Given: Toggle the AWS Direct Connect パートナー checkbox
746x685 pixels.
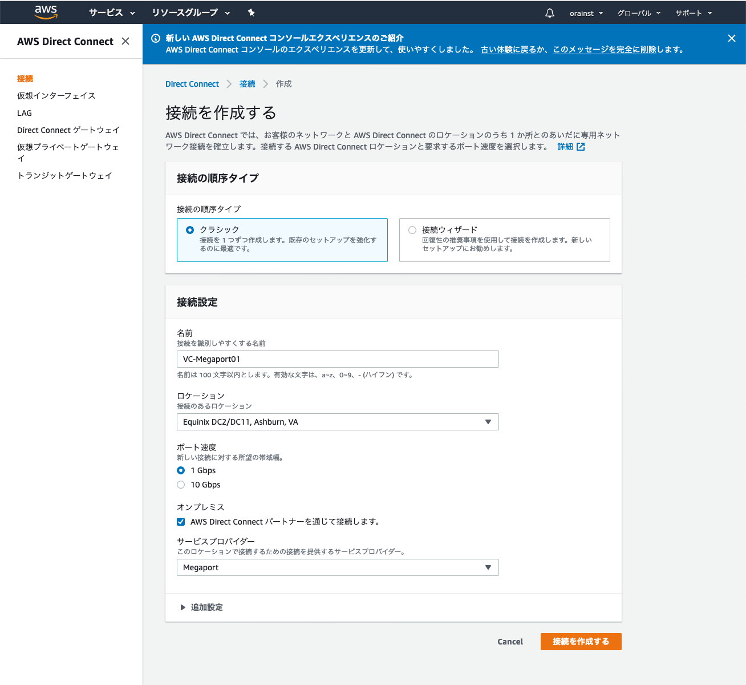Looking at the screenshot, I should 181,522.
